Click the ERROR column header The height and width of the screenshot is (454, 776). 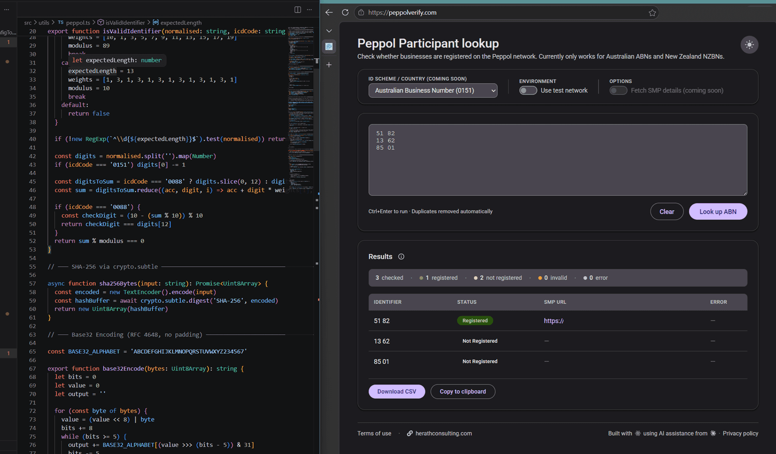pos(718,302)
